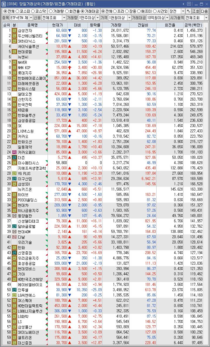This screenshot has width=210, height=347.
Task: Sort by the 종목명 column header
Action: (x=33, y=25)
